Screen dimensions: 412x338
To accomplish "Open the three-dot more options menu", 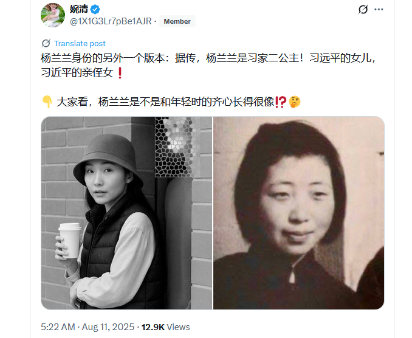I will 379,10.
